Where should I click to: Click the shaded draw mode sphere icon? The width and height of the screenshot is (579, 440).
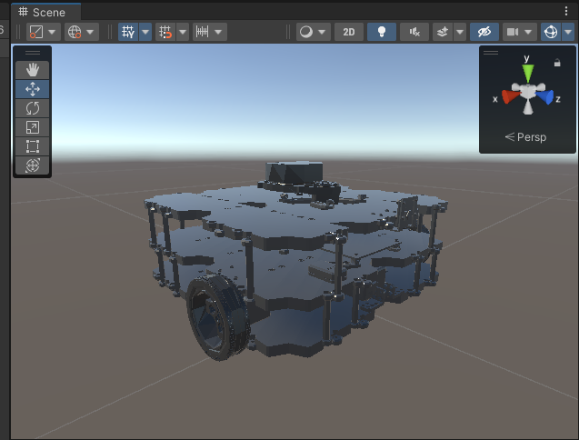(306, 32)
